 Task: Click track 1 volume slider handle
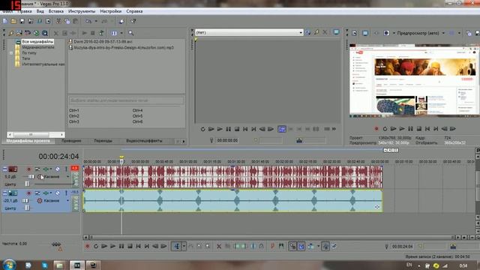tap(31, 177)
